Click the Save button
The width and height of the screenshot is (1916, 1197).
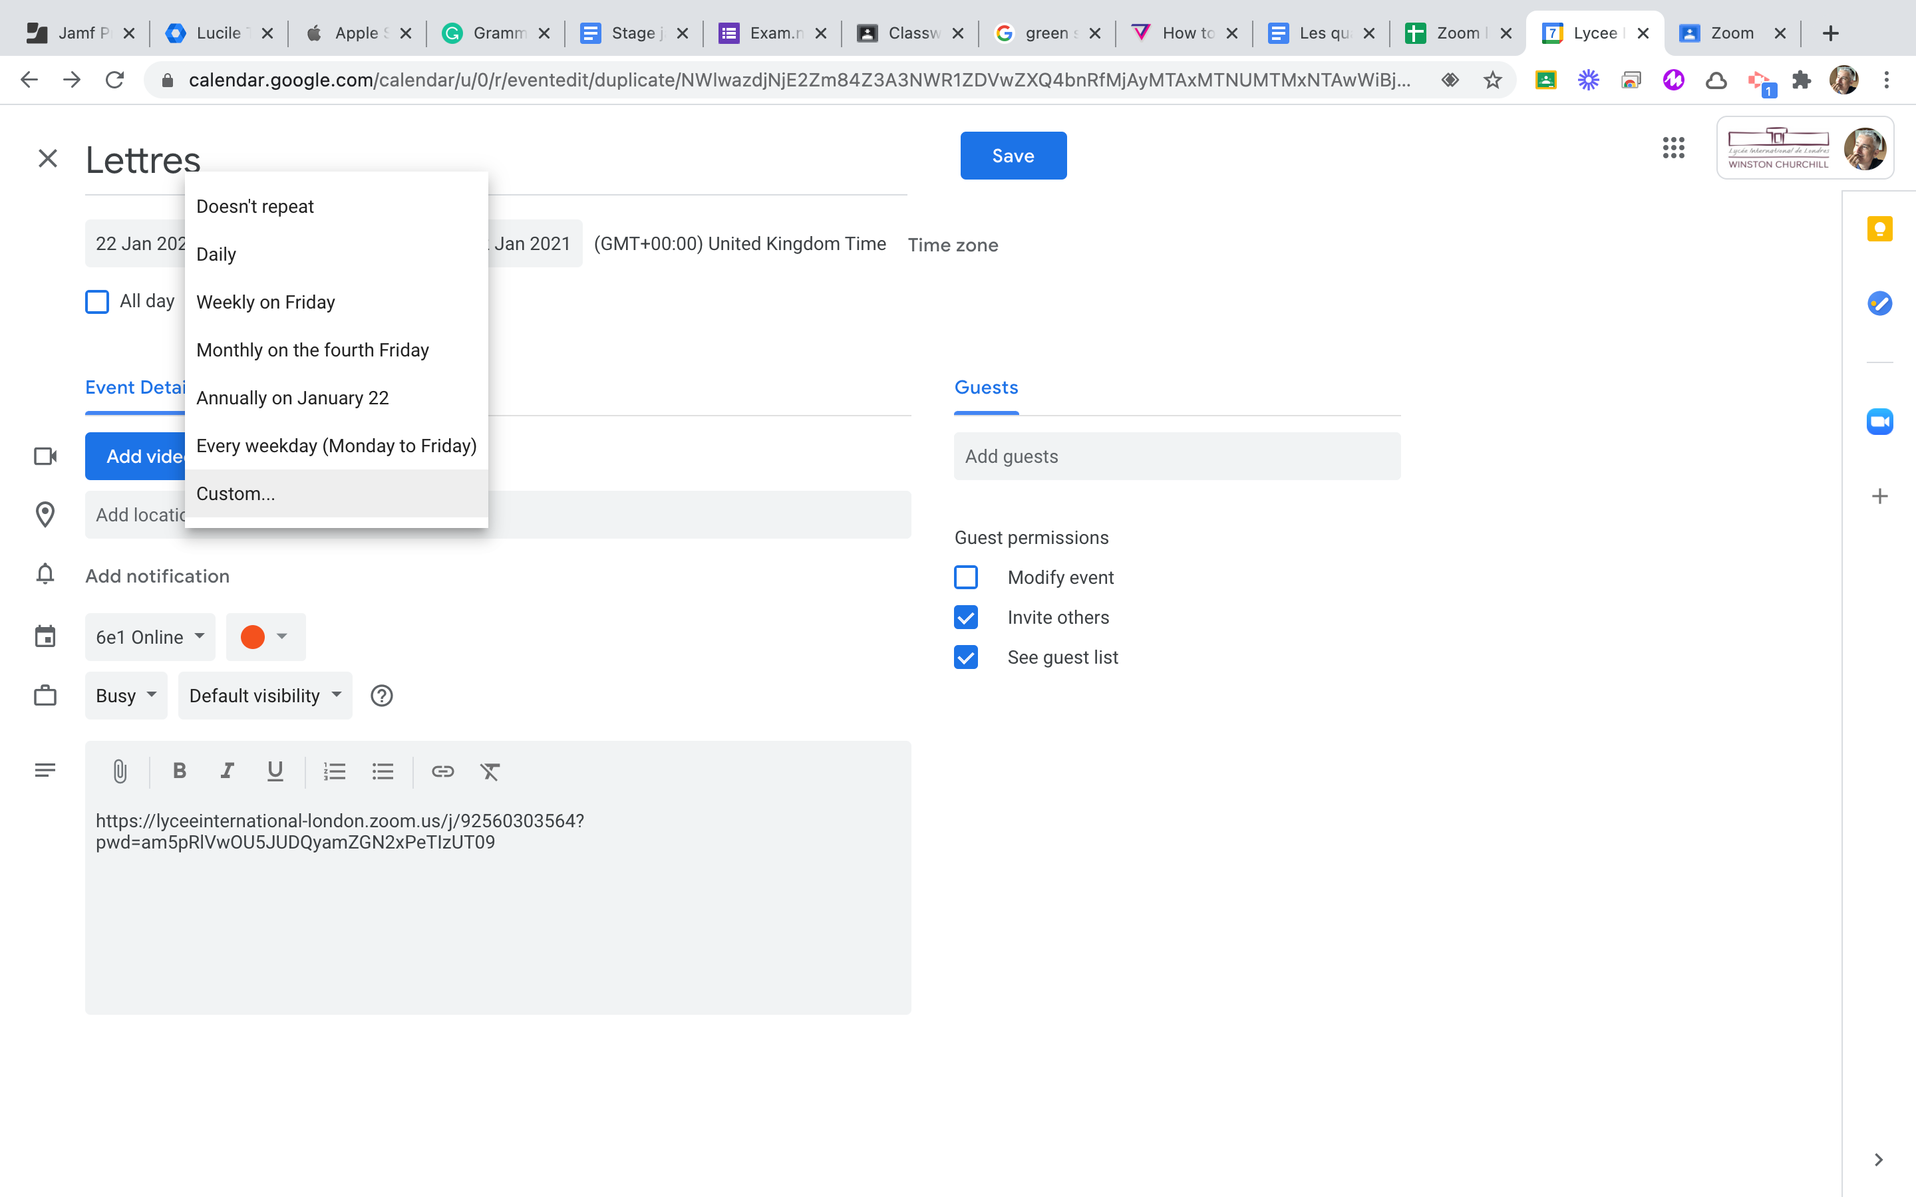(1013, 156)
